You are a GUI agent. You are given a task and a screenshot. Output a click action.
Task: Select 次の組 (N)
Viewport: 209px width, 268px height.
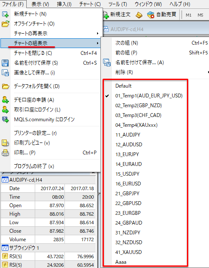[156, 43]
